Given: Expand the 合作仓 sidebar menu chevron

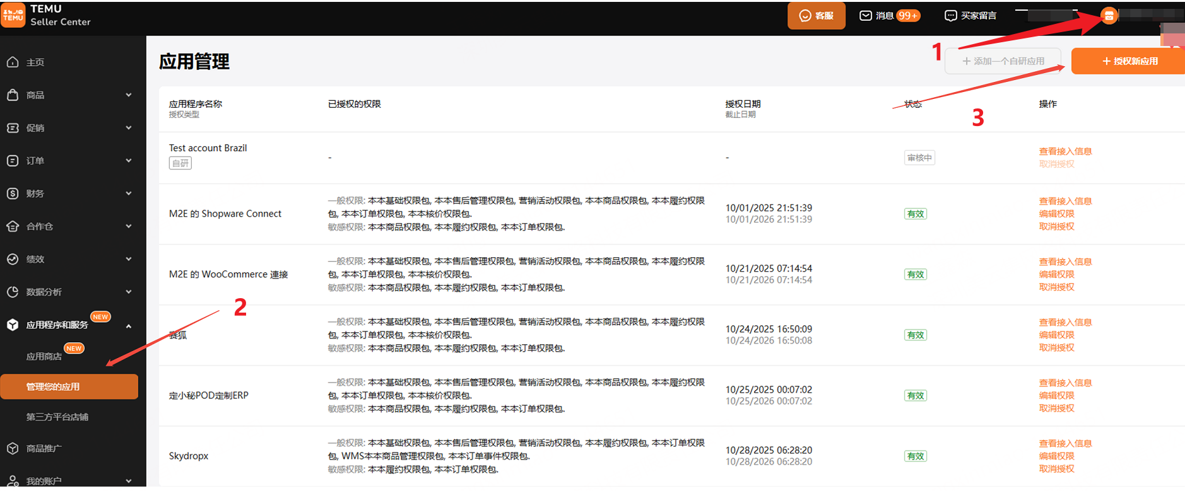Looking at the screenshot, I should 129,226.
